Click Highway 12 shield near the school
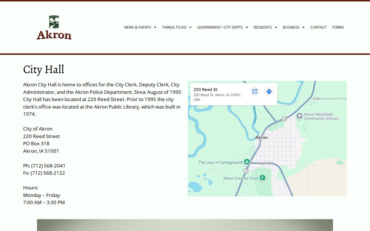Image resolution: width=370 pixels, height=231 pixels. [284, 119]
